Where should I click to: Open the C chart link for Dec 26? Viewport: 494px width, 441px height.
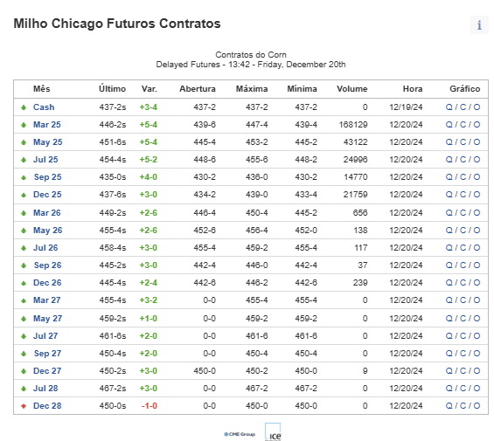click(x=463, y=283)
